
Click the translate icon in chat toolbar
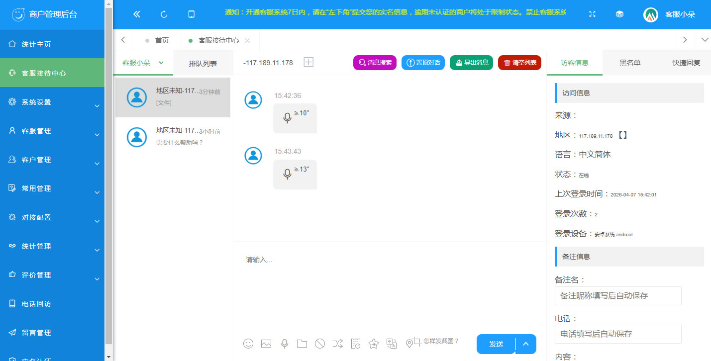point(392,344)
